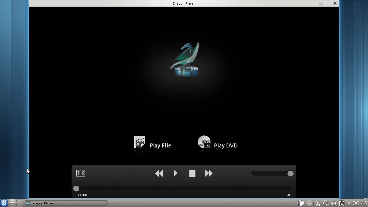Toggle the system volume speaker icon
This screenshot has height=207, width=368.
333,203
